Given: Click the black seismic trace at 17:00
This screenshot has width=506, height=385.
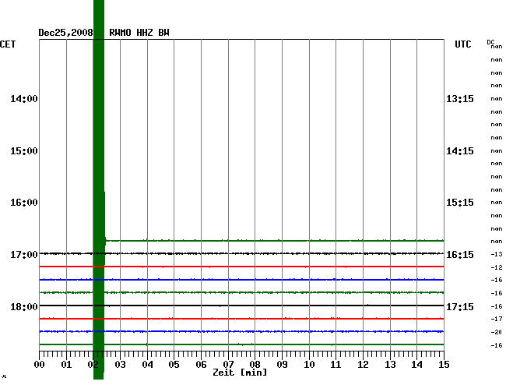Looking at the screenshot, I should (241, 253).
